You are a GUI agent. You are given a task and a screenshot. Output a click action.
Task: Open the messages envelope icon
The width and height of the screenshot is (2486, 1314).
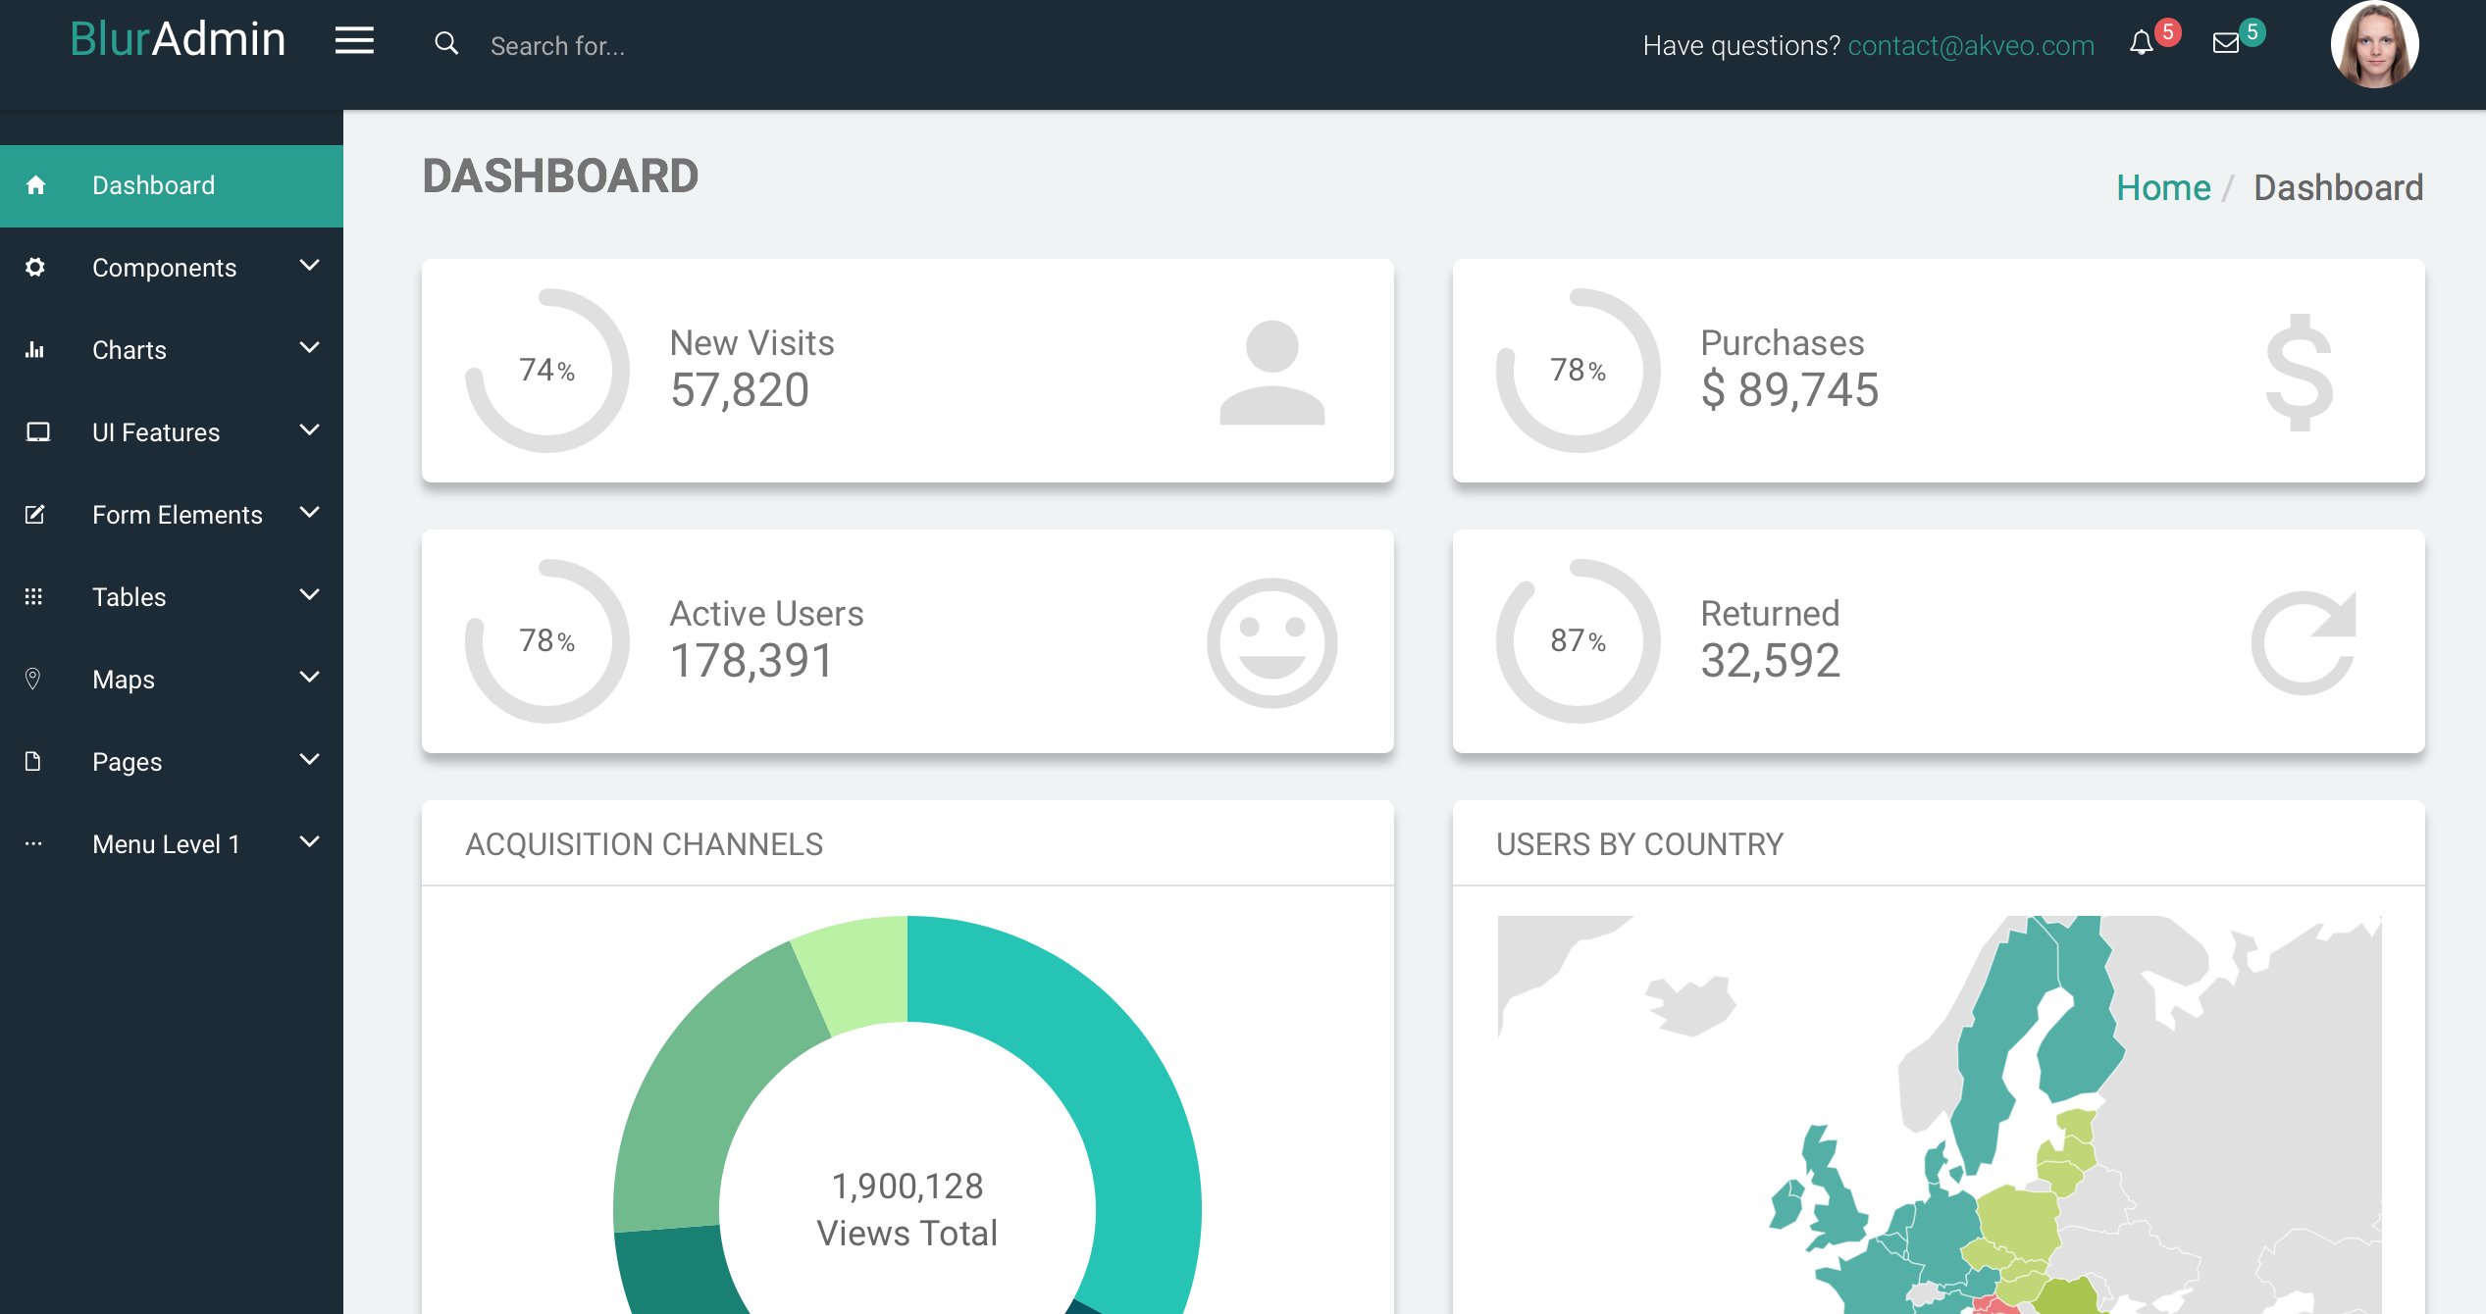[x=2225, y=43]
